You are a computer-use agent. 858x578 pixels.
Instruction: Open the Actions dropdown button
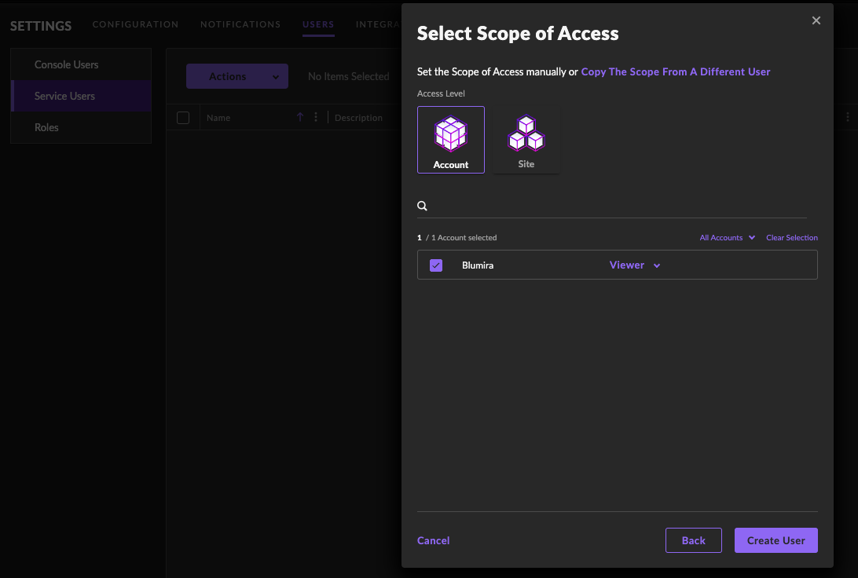[x=236, y=77]
